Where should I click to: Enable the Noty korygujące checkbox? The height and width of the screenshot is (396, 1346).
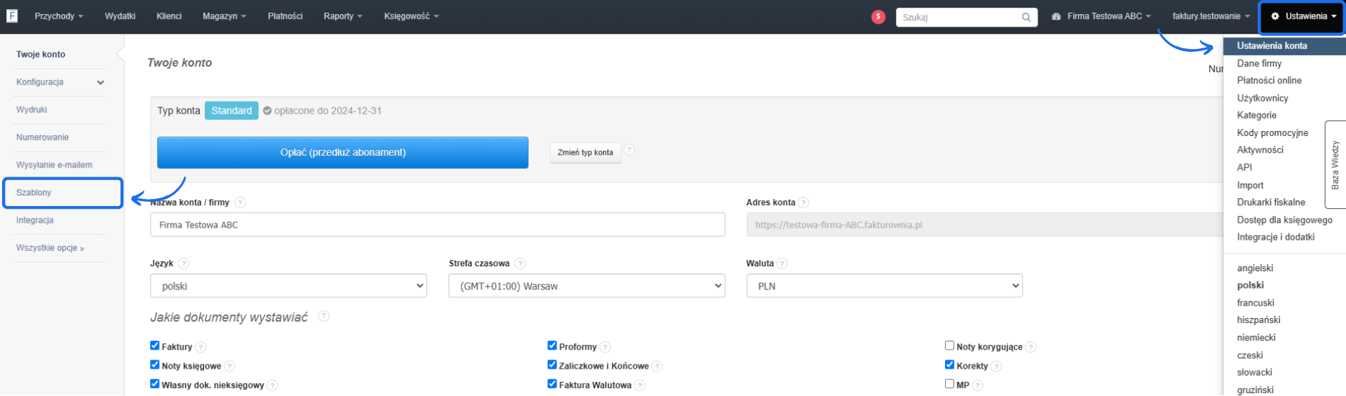pos(949,346)
